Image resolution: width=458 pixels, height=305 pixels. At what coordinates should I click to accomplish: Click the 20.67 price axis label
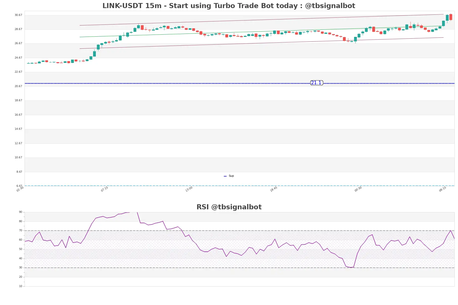pos(18,86)
